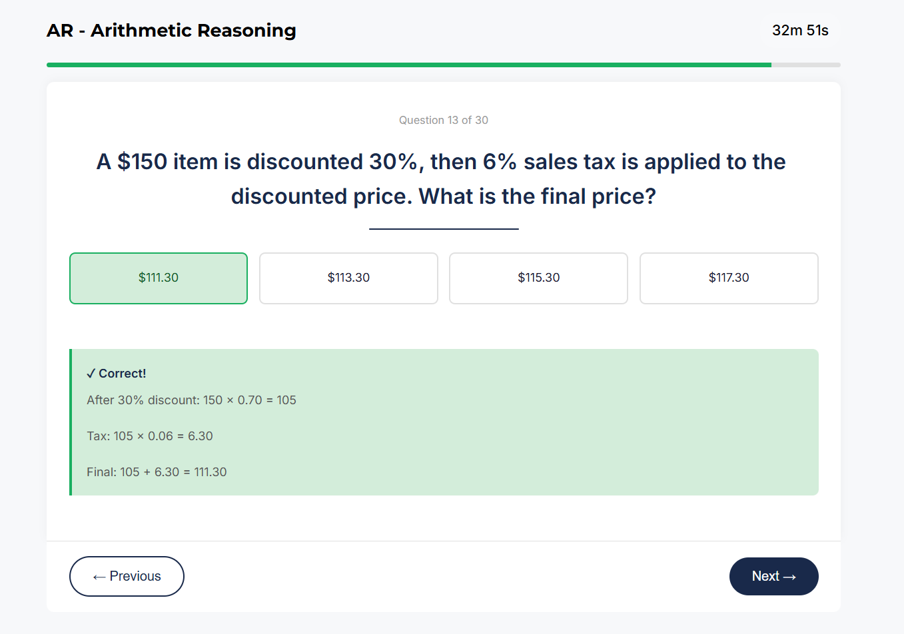Click the unfilled portion of the progress bar
The width and height of the screenshot is (904, 634).
(x=806, y=65)
